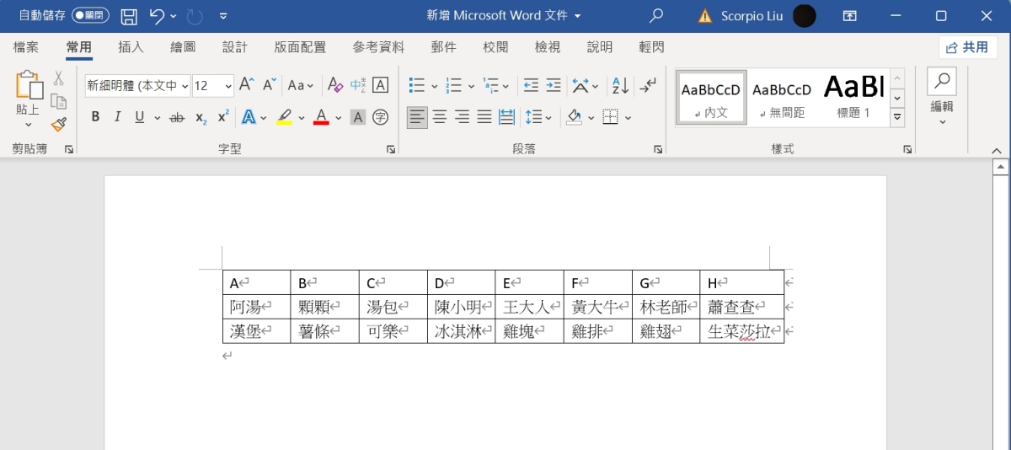Apply the 標題 1 style
The height and width of the screenshot is (450, 1011).
pos(853,97)
